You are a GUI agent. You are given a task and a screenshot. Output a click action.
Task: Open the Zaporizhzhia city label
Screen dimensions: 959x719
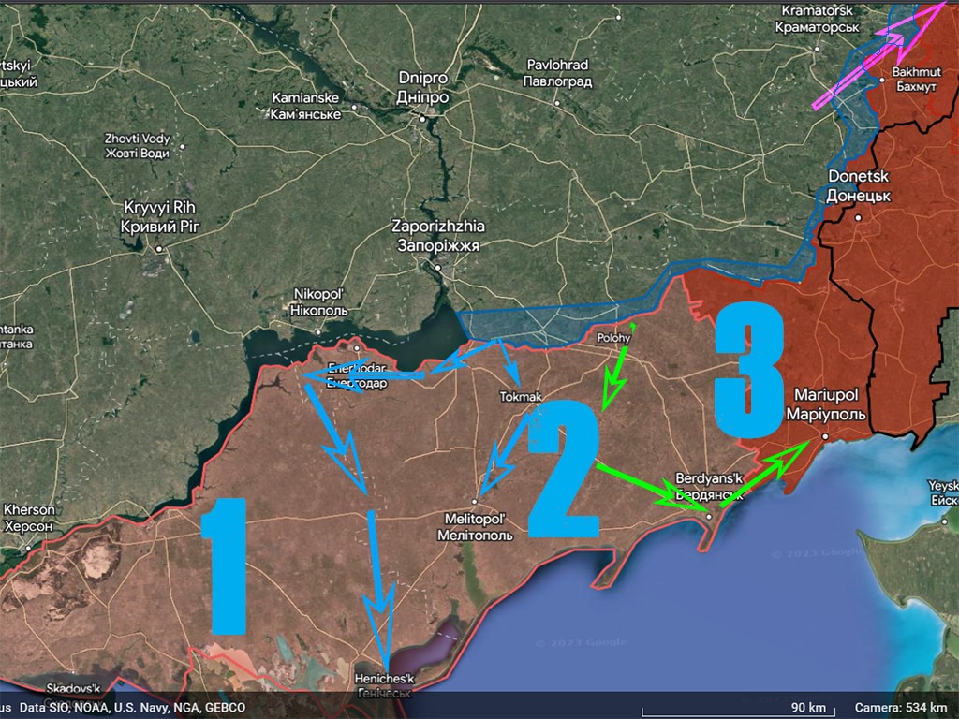(436, 235)
